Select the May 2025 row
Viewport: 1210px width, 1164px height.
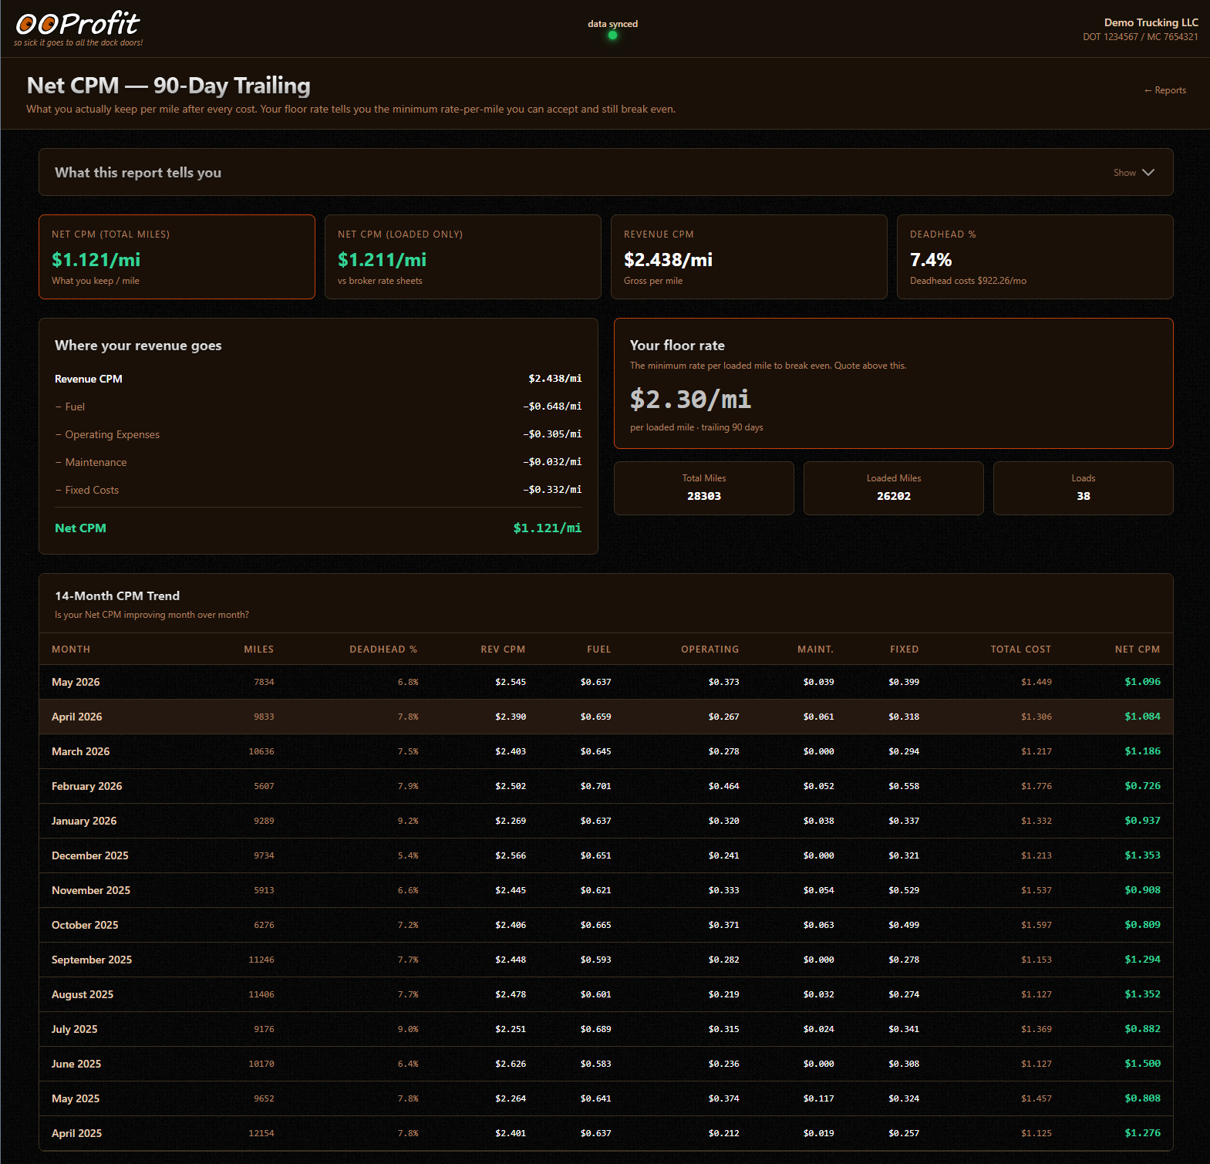coord(606,1098)
